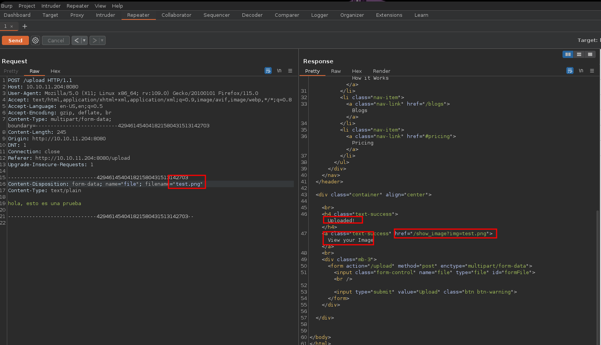Switch to the Decoder tab
Image resolution: width=601 pixels, height=345 pixels.
[x=252, y=15]
